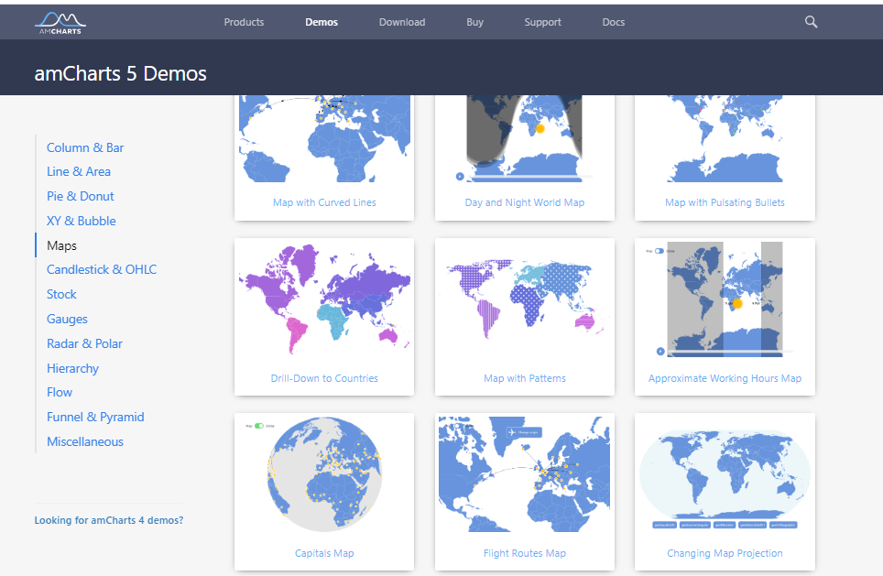883x576 pixels.
Task: Open Flight Routes Map title link
Action: tap(525, 553)
